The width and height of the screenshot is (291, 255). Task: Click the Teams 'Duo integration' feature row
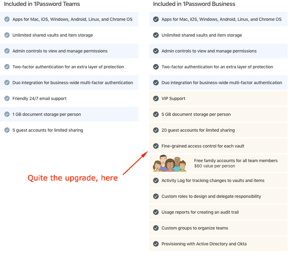coord(69,83)
